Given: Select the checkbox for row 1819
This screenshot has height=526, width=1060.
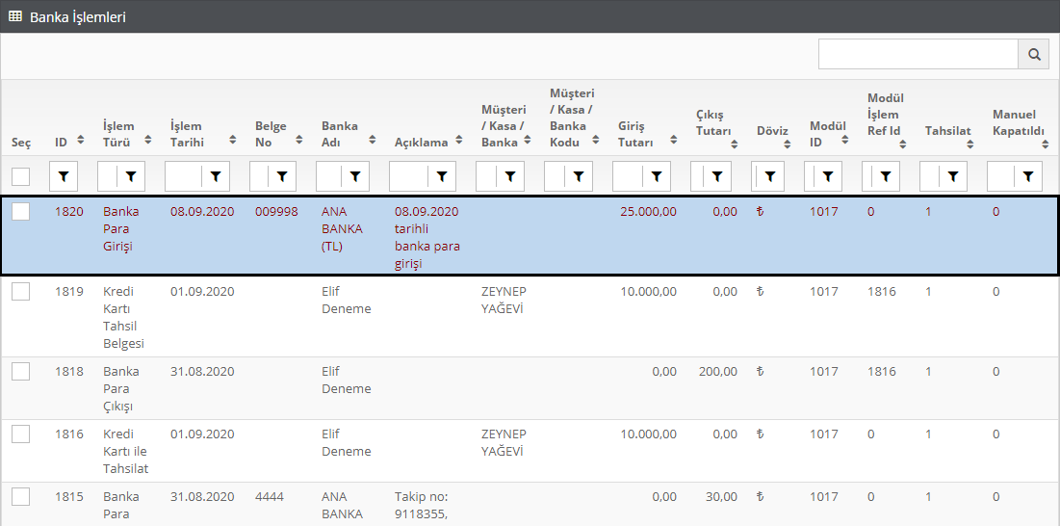Looking at the screenshot, I should coord(21,292).
